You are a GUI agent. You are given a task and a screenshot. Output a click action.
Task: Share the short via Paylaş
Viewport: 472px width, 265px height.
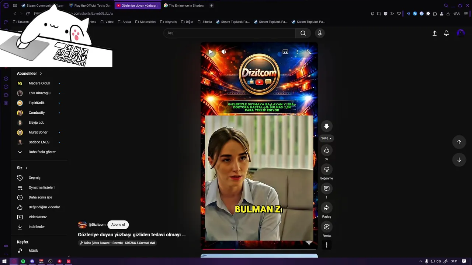pyautogui.click(x=326, y=208)
